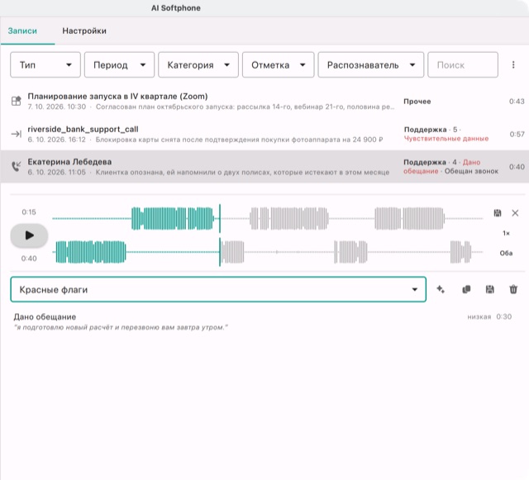Expand the Категория filter dropdown

point(198,64)
